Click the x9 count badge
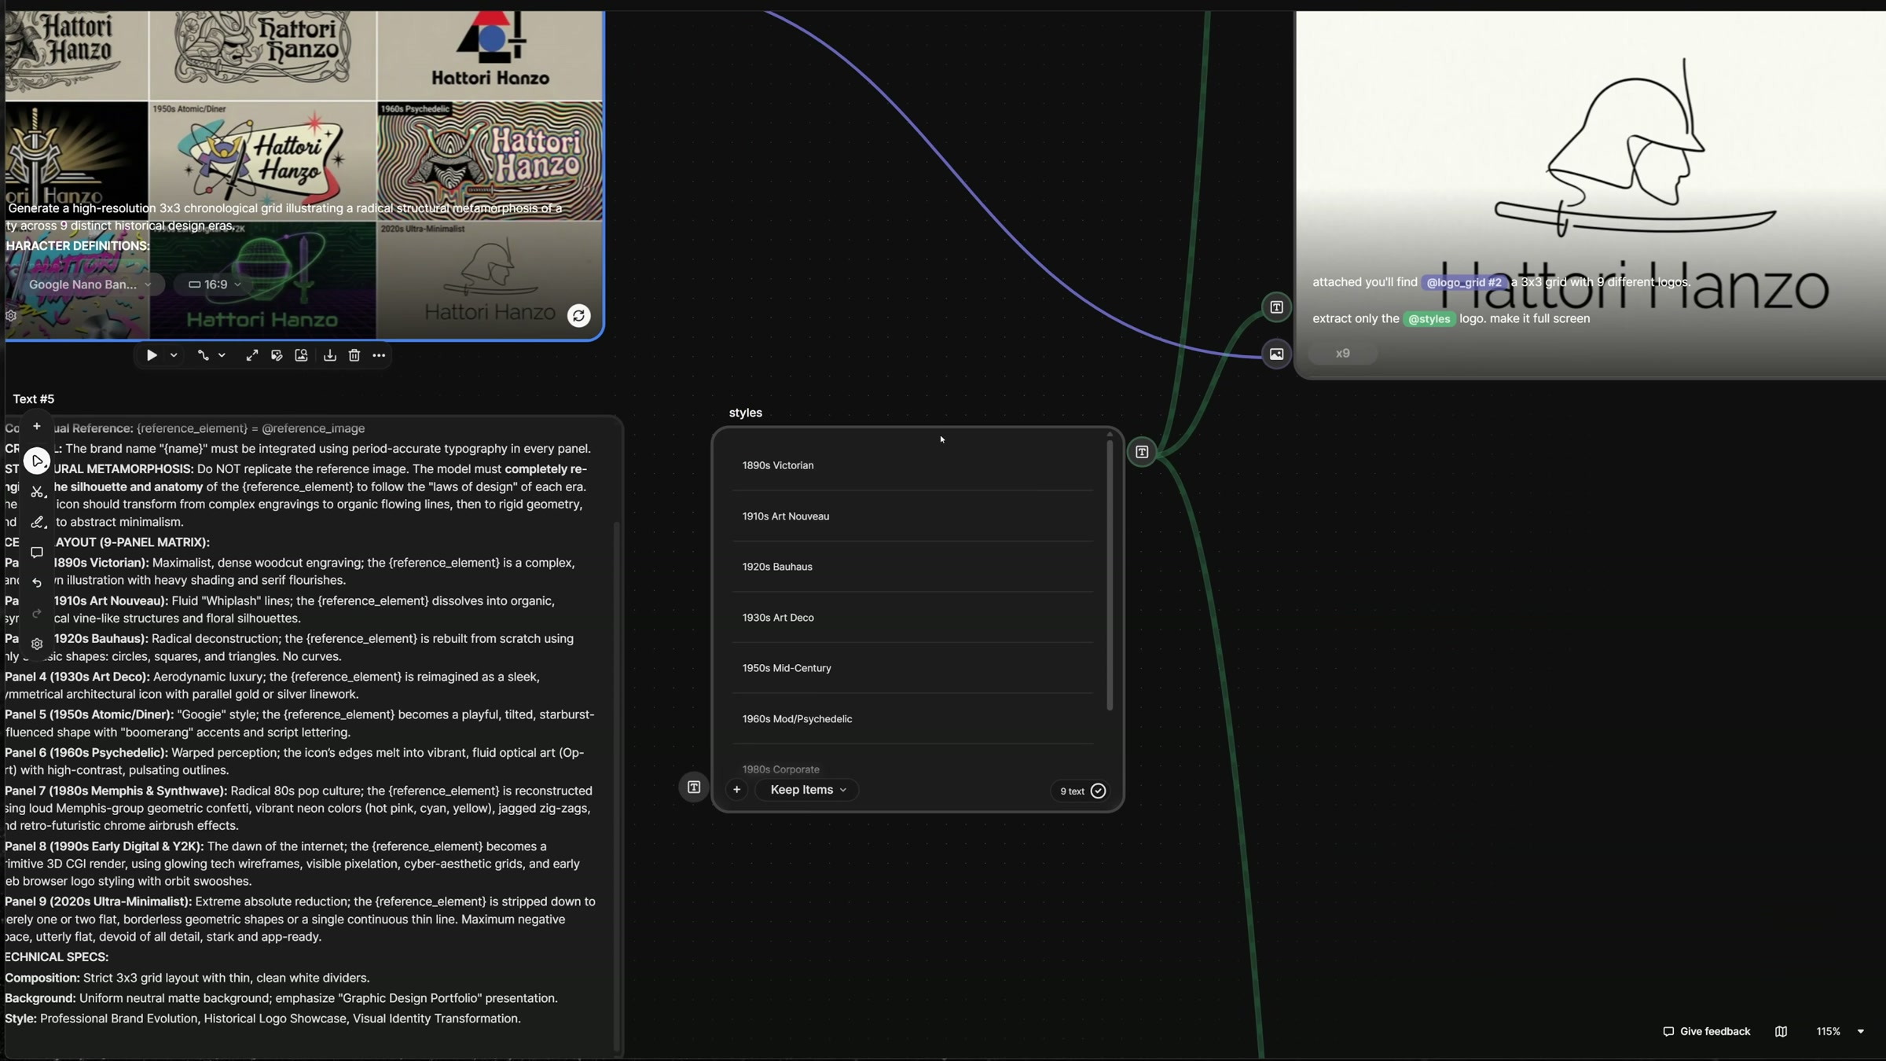The width and height of the screenshot is (1886, 1061). (1343, 354)
